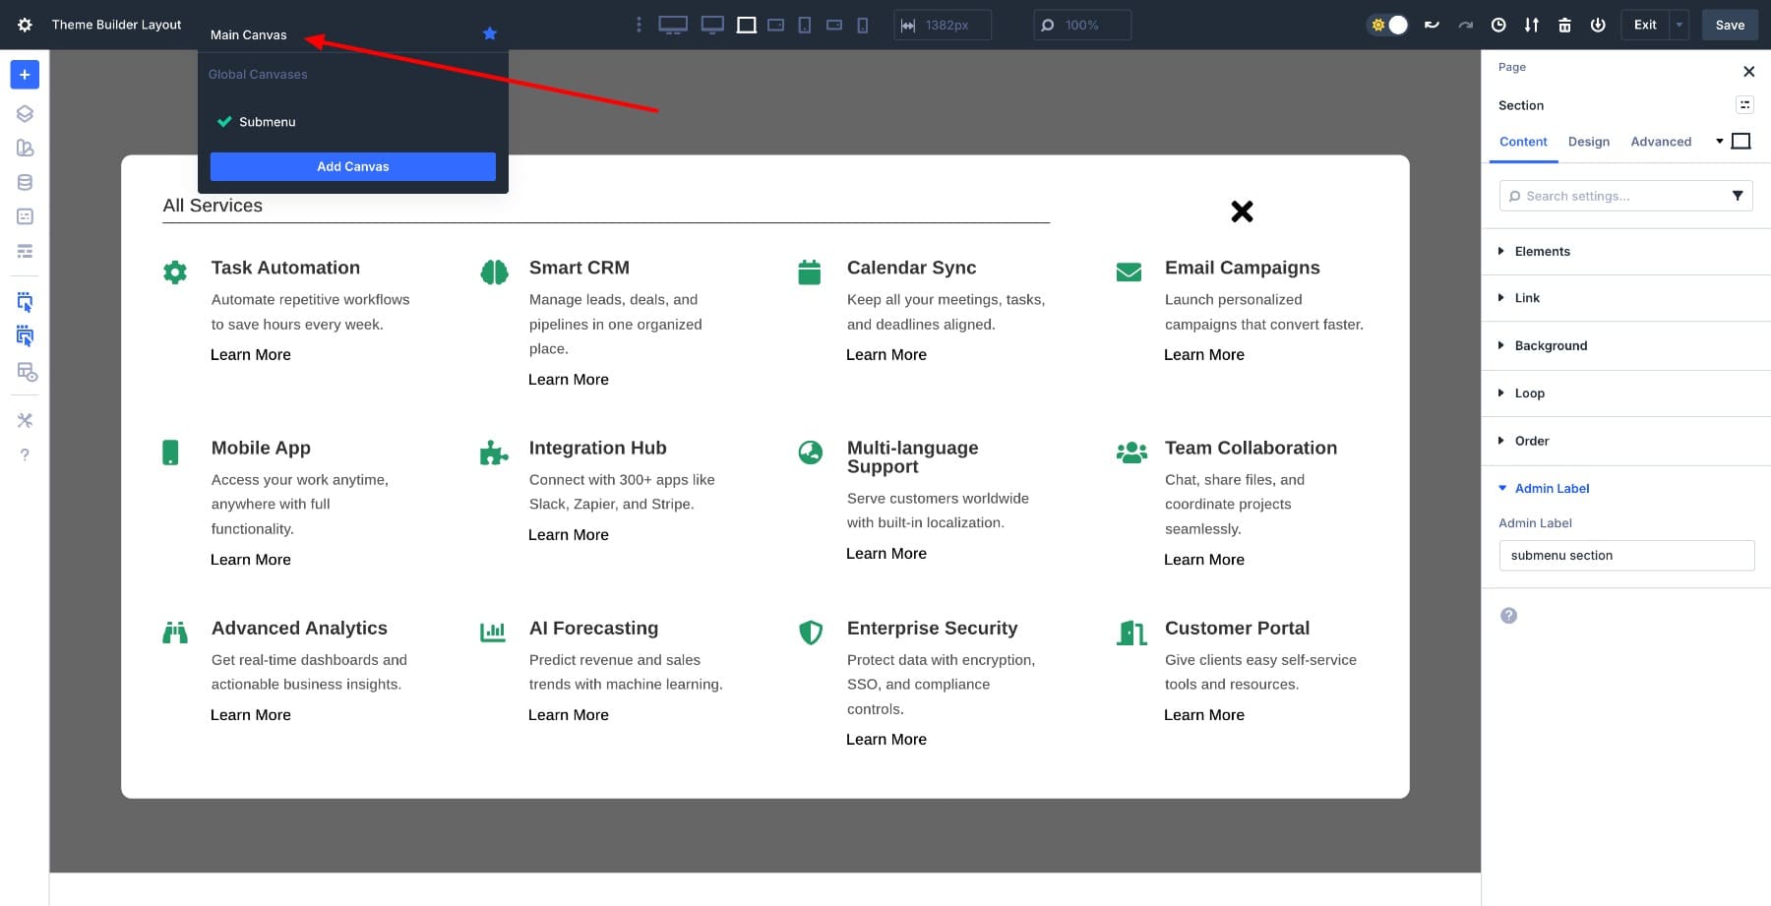
Task: Collapse the Admin Label group
Action: coord(1552,488)
